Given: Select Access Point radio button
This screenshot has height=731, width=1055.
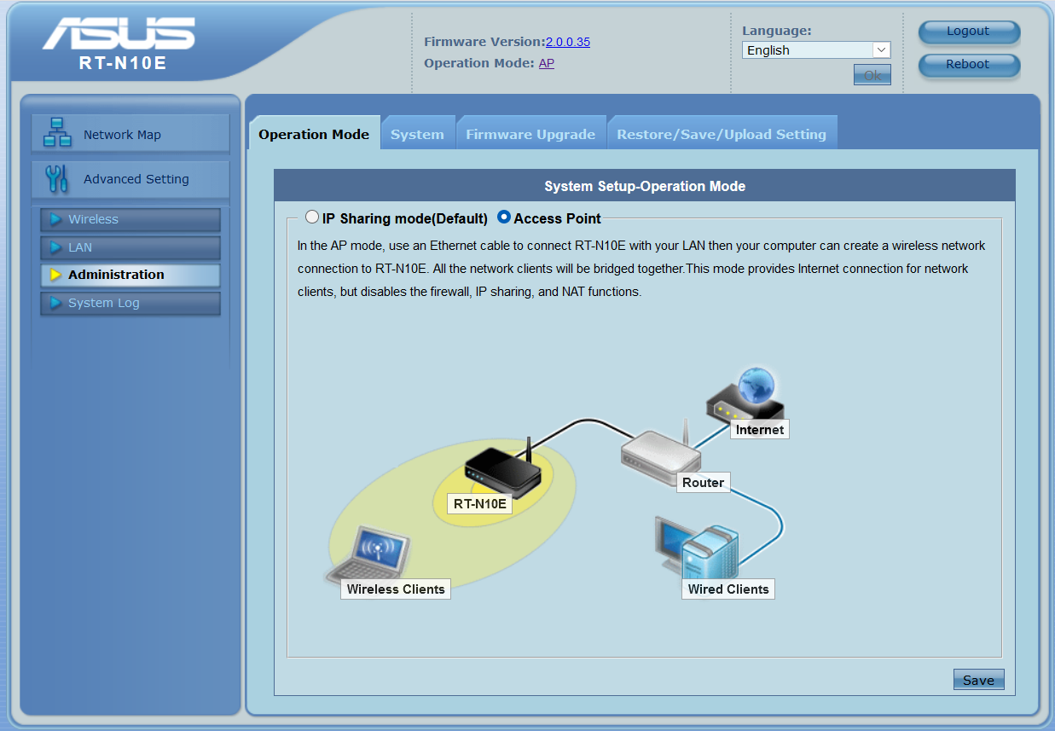Looking at the screenshot, I should [x=504, y=218].
